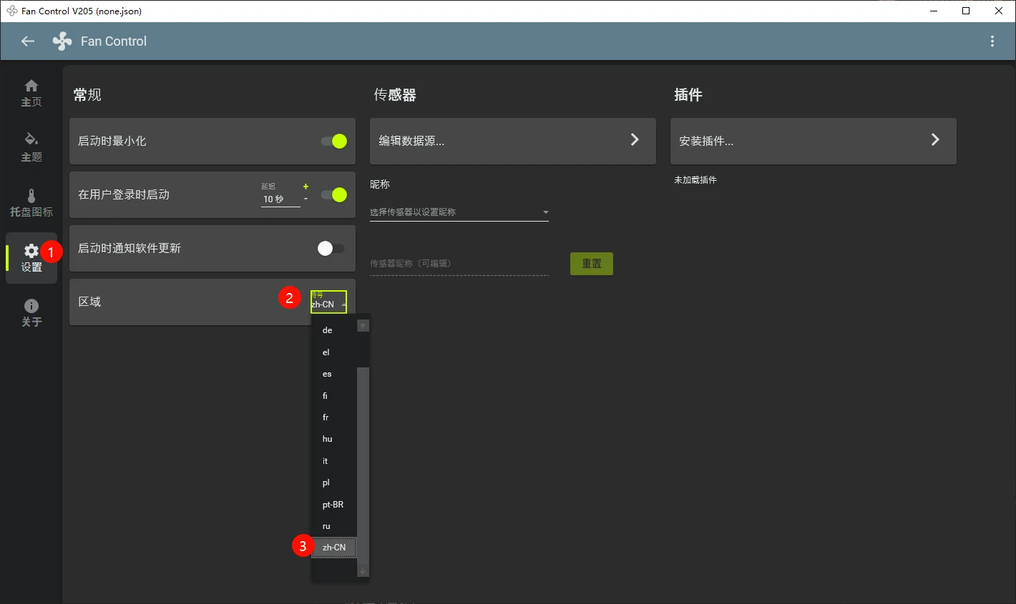Screen dimensions: 1016x604
Task: Click the back arrow icon
Action: tap(28, 41)
